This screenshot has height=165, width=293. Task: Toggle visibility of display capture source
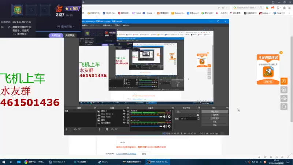124,122
